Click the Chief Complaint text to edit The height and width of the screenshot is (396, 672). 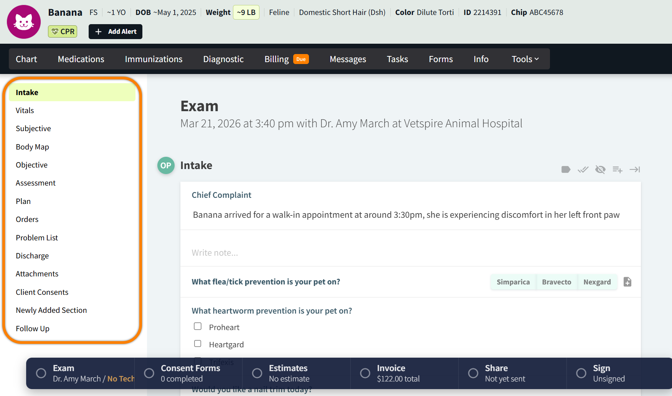coord(406,215)
